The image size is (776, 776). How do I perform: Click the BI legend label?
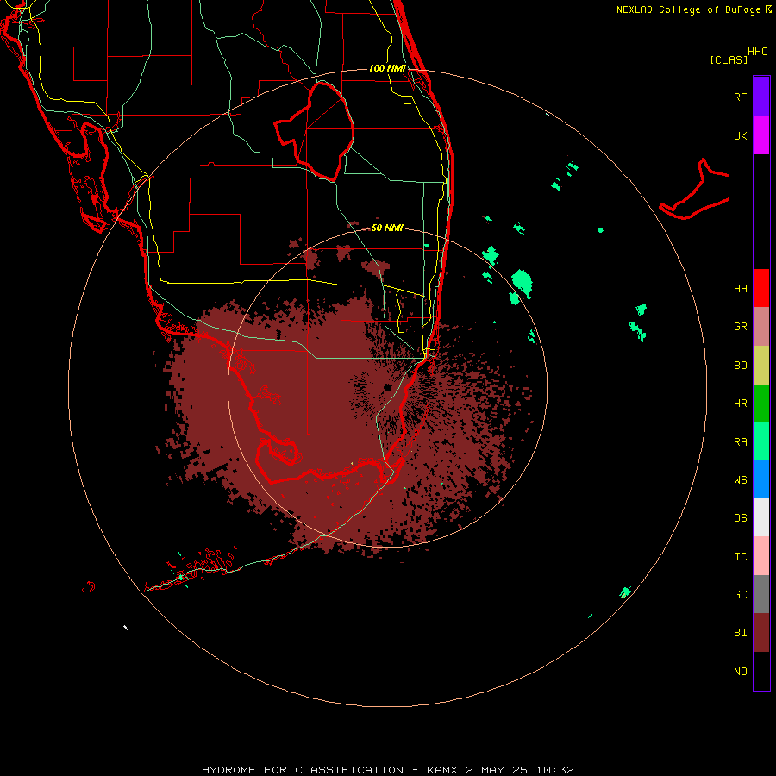[741, 633]
